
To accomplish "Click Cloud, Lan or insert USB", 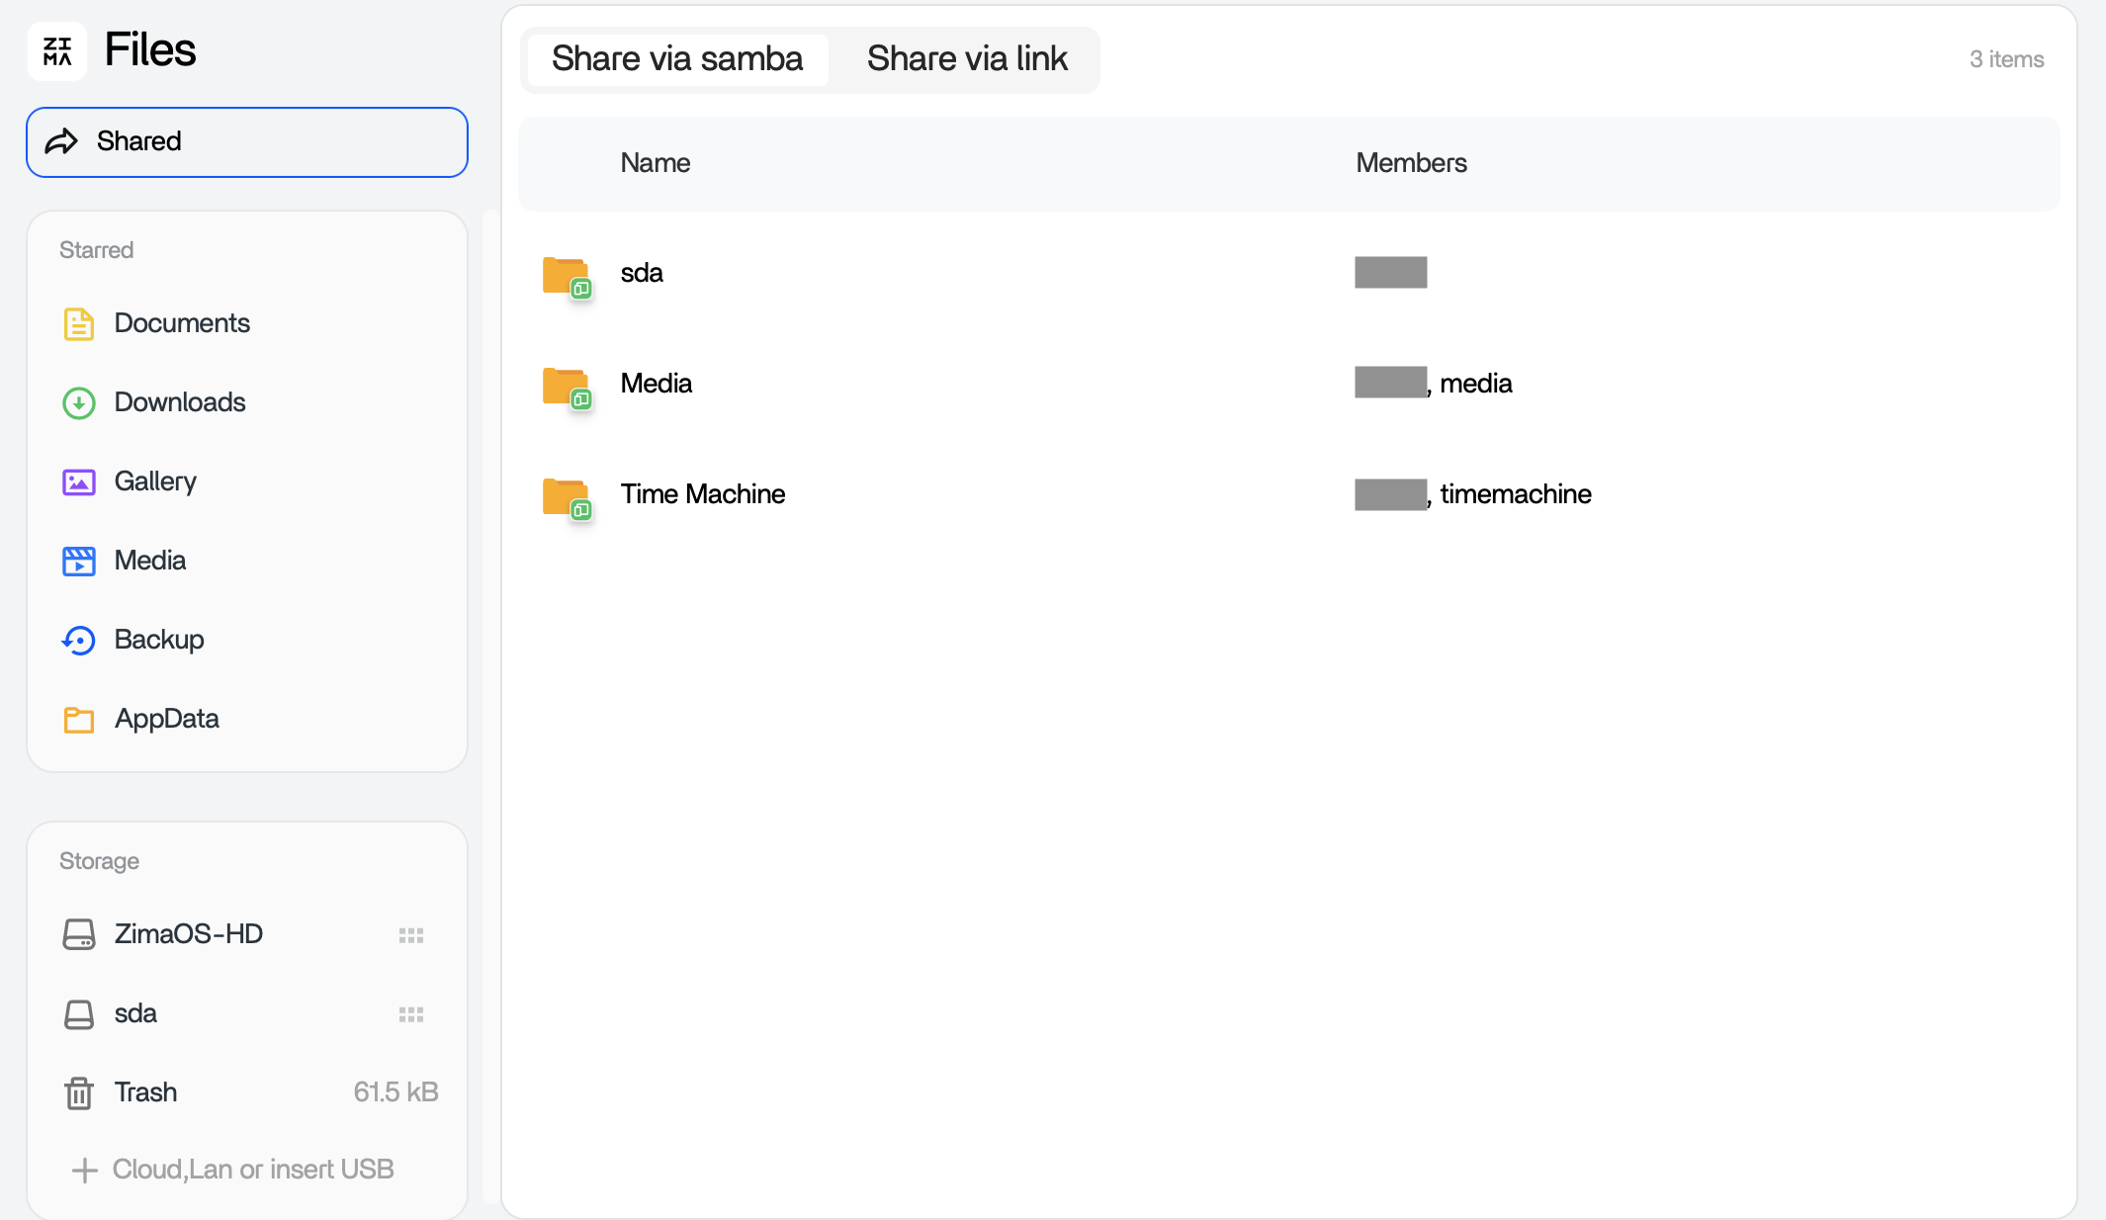I will point(233,1170).
